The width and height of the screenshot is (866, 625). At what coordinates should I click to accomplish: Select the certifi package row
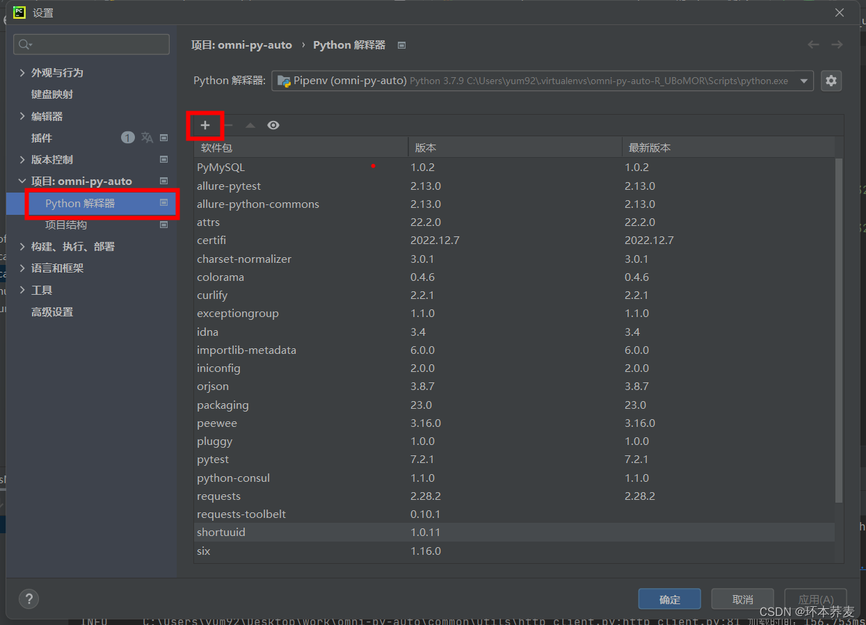coord(514,241)
